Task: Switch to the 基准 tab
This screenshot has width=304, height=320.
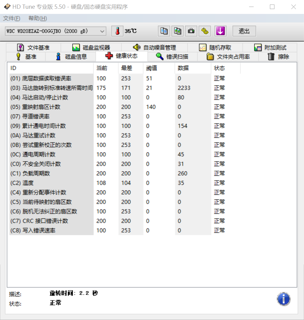Action: (x=26, y=56)
